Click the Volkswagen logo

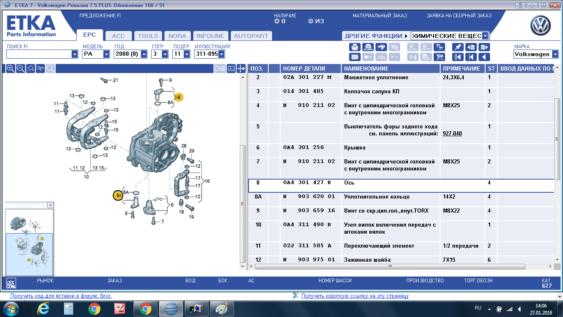click(541, 26)
